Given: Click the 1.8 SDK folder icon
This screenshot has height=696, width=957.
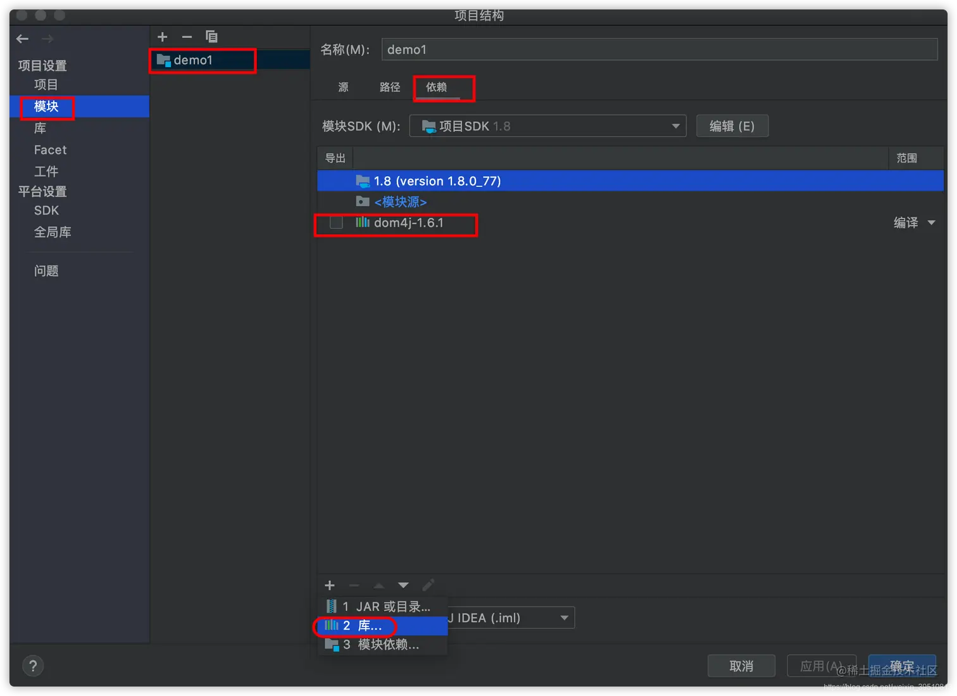Looking at the screenshot, I should (363, 180).
